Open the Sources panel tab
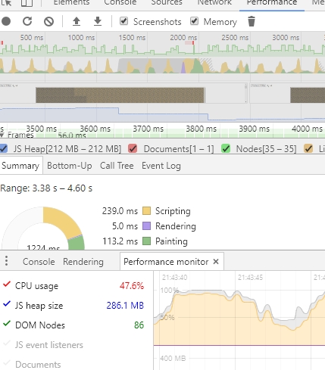The image size is (325, 370). pos(167,2)
